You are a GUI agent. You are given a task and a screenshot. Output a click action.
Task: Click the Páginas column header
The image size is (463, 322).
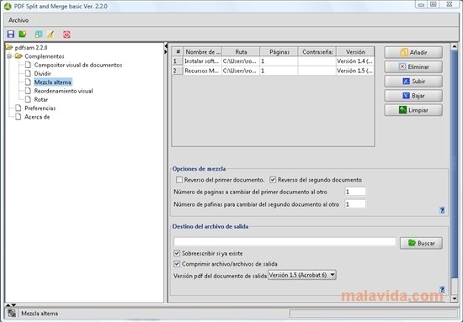pyautogui.click(x=279, y=51)
